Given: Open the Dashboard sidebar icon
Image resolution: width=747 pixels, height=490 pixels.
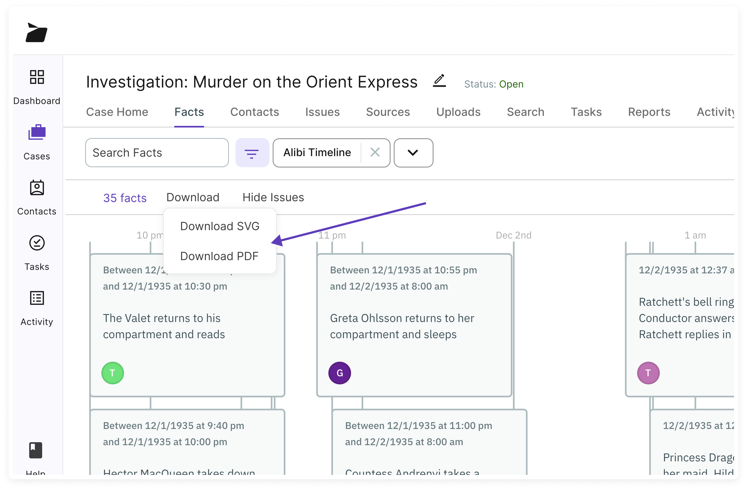Looking at the screenshot, I should [x=37, y=77].
